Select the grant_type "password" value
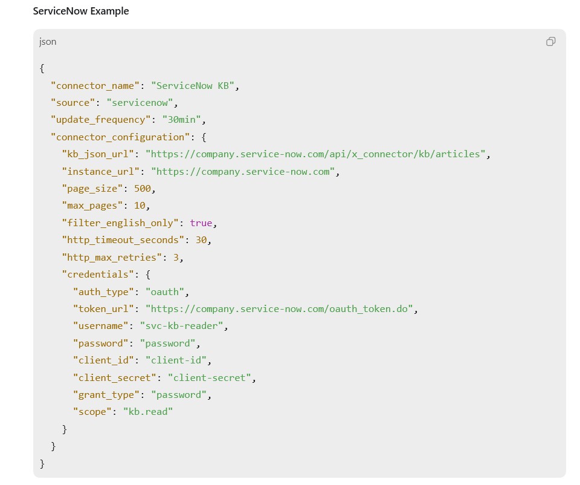This screenshot has height=485, width=580. (179, 395)
